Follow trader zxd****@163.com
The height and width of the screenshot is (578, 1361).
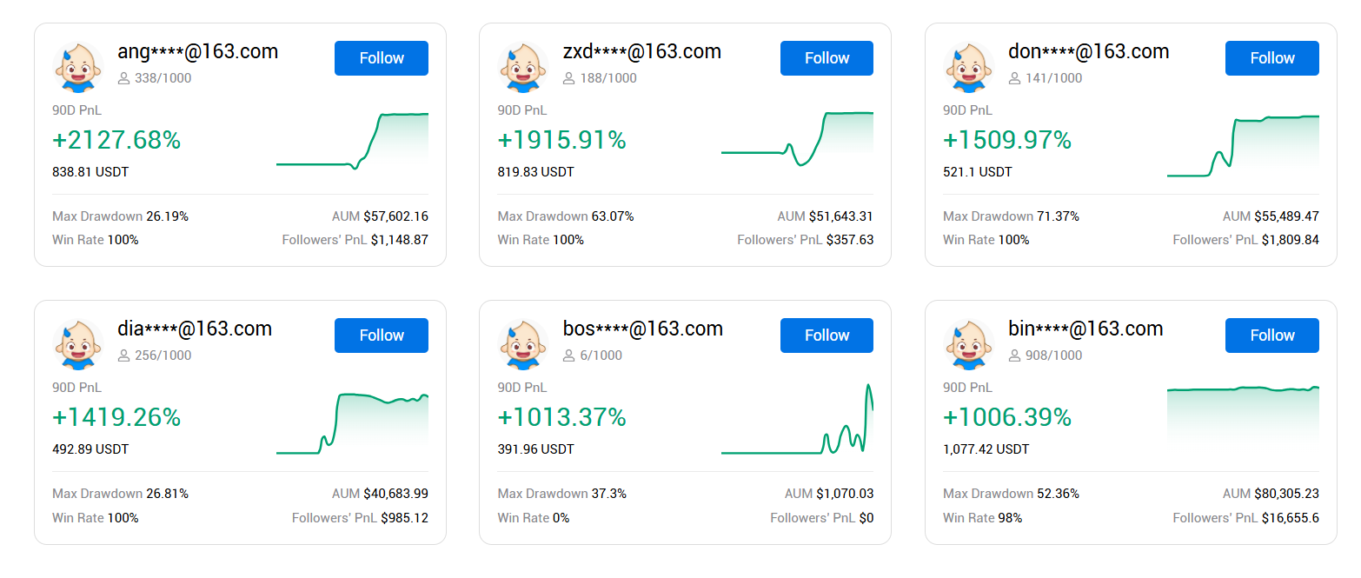pyautogui.click(x=827, y=58)
